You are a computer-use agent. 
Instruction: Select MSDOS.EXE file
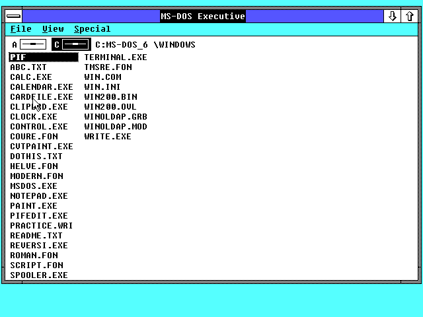tap(34, 186)
